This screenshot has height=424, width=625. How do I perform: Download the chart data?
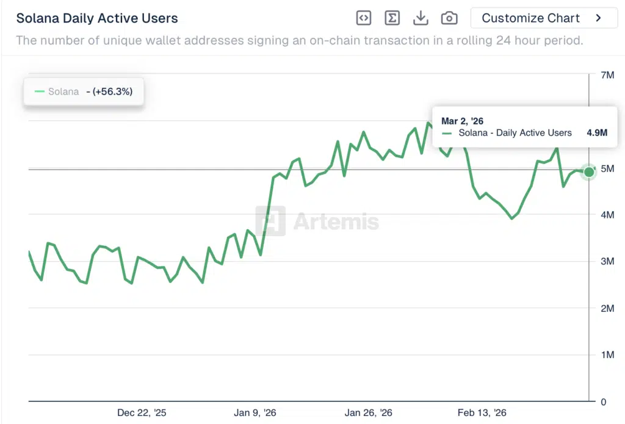[x=421, y=18]
